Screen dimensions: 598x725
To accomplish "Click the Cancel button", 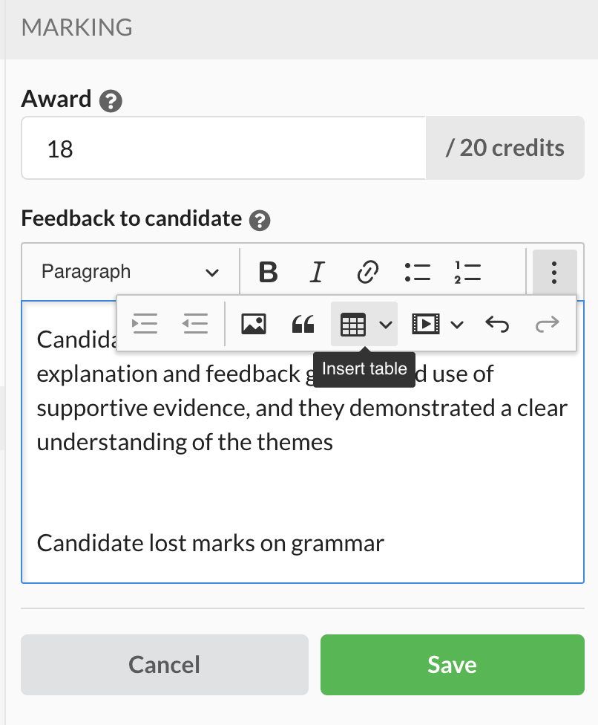I will tap(165, 664).
